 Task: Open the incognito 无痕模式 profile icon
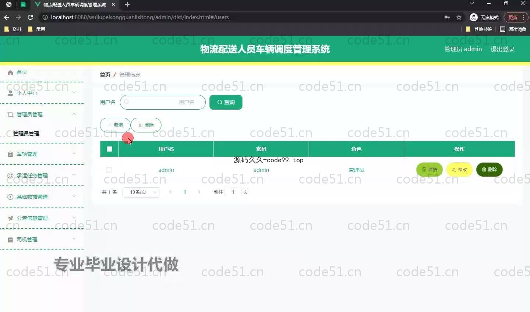[x=474, y=17]
